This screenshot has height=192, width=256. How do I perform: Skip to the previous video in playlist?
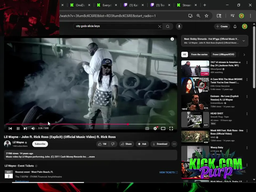click(10, 129)
